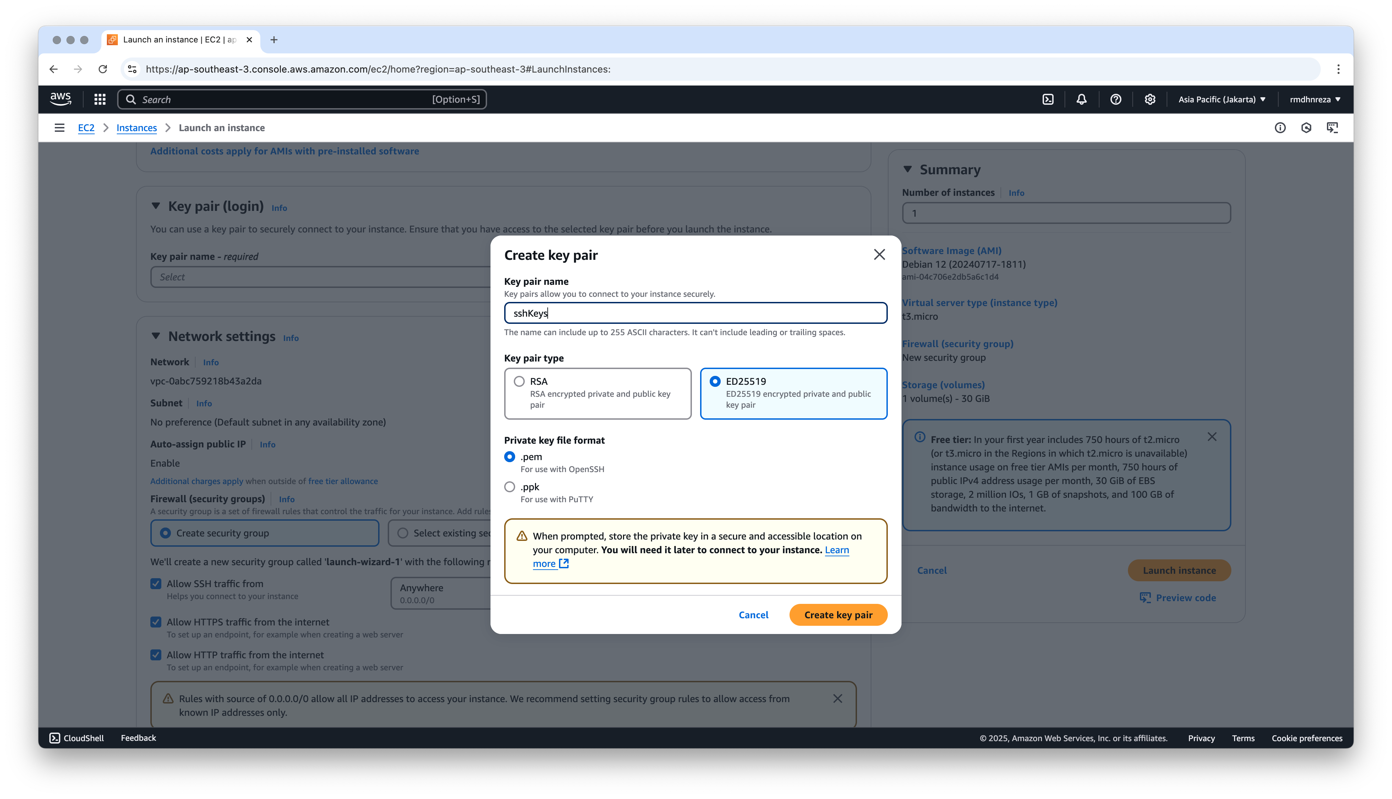Dismiss the 0.0.0.0/0 rules warning
Screen dimensions: 1392x799
click(837, 699)
